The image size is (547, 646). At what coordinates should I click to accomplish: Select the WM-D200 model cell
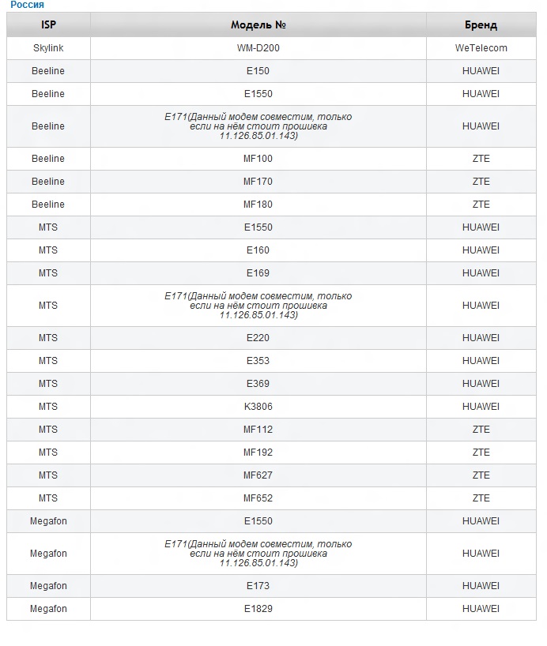pos(258,48)
